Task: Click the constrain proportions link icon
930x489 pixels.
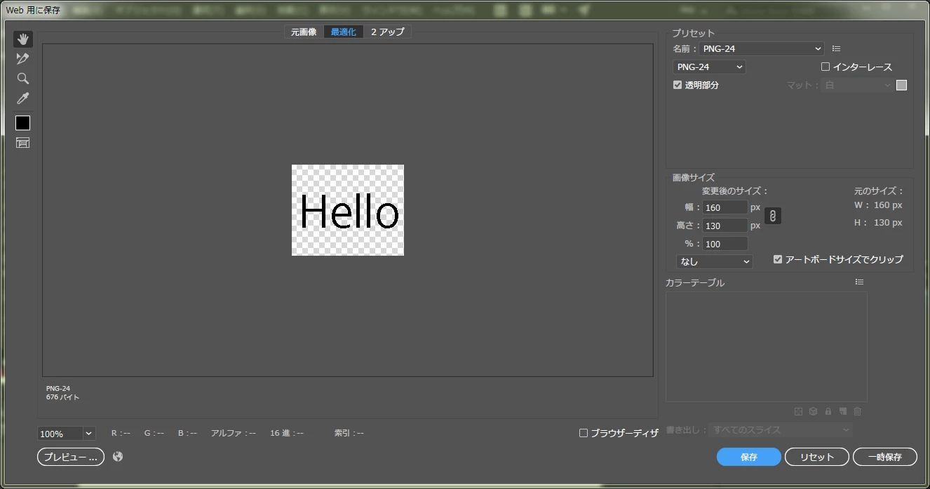Action: click(x=772, y=216)
